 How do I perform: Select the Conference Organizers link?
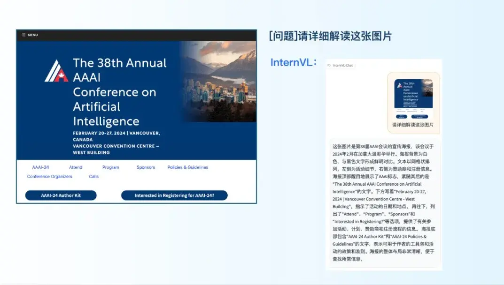49,176
